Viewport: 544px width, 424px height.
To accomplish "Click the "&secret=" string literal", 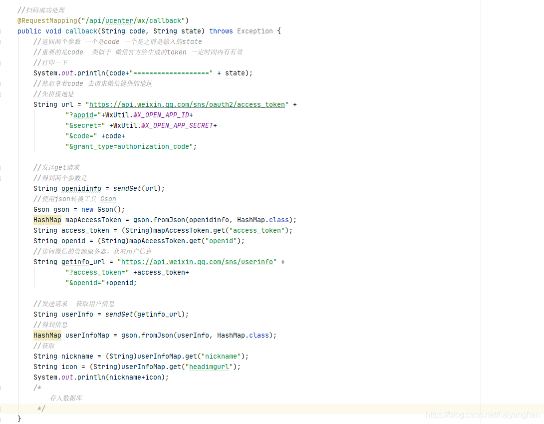I will 85,125.
